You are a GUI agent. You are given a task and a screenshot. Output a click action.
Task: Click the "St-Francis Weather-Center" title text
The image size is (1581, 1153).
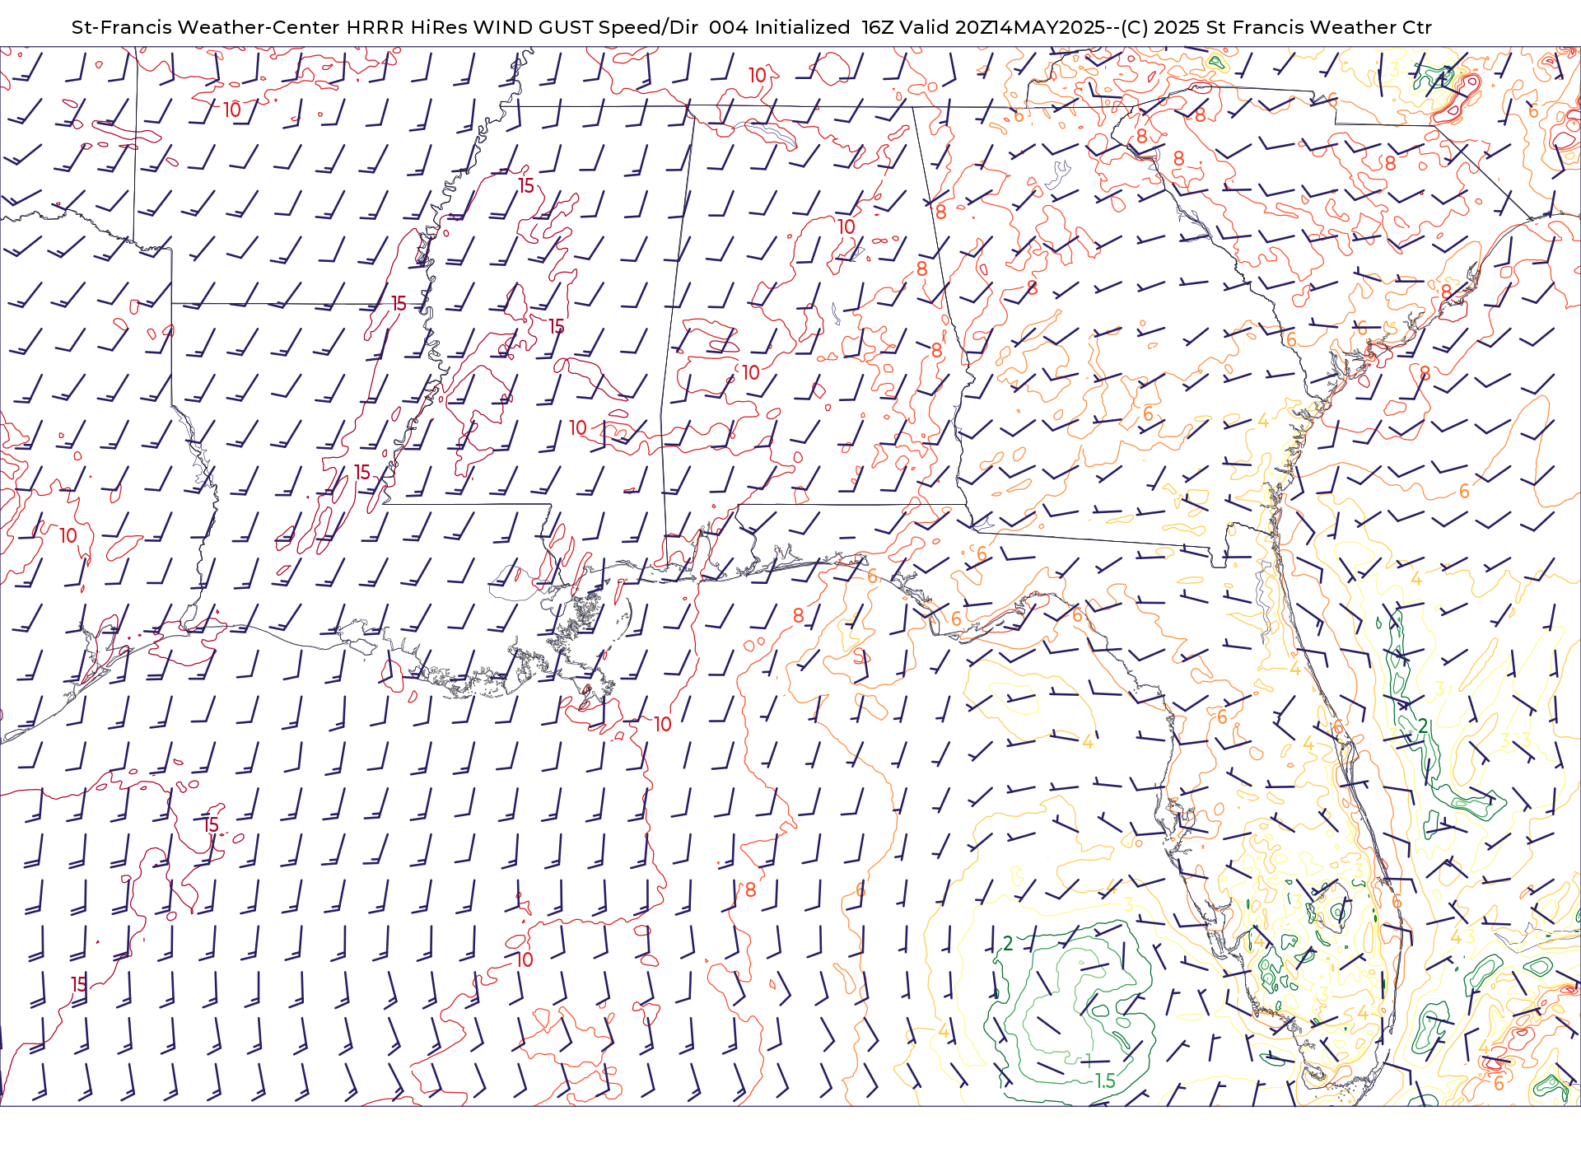tap(206, 27)
